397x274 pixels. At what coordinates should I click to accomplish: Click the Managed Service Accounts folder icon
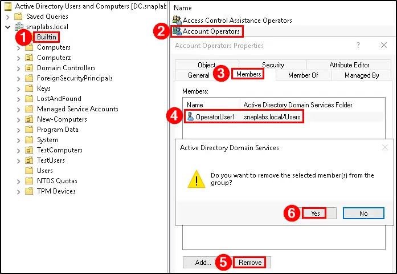[x=29, y=109]
